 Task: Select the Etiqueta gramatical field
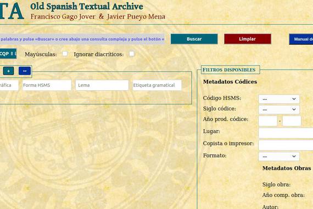click(157, 85)
